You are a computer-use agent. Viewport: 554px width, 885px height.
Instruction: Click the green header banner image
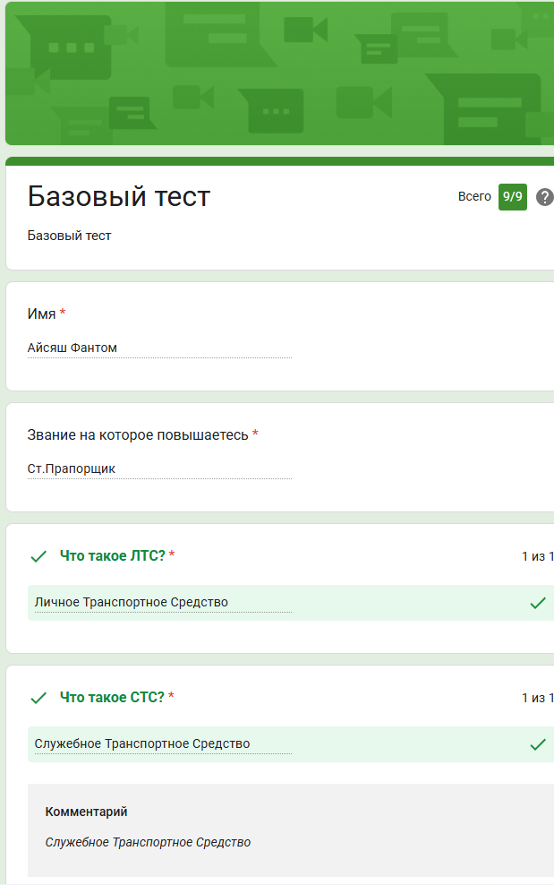pos(279,73)
